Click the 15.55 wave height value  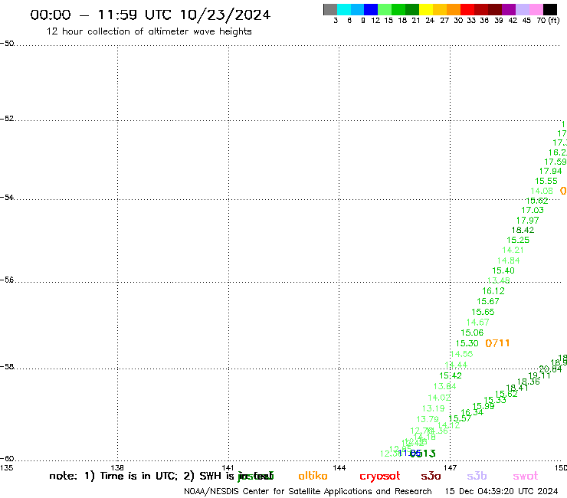[546, 181]
